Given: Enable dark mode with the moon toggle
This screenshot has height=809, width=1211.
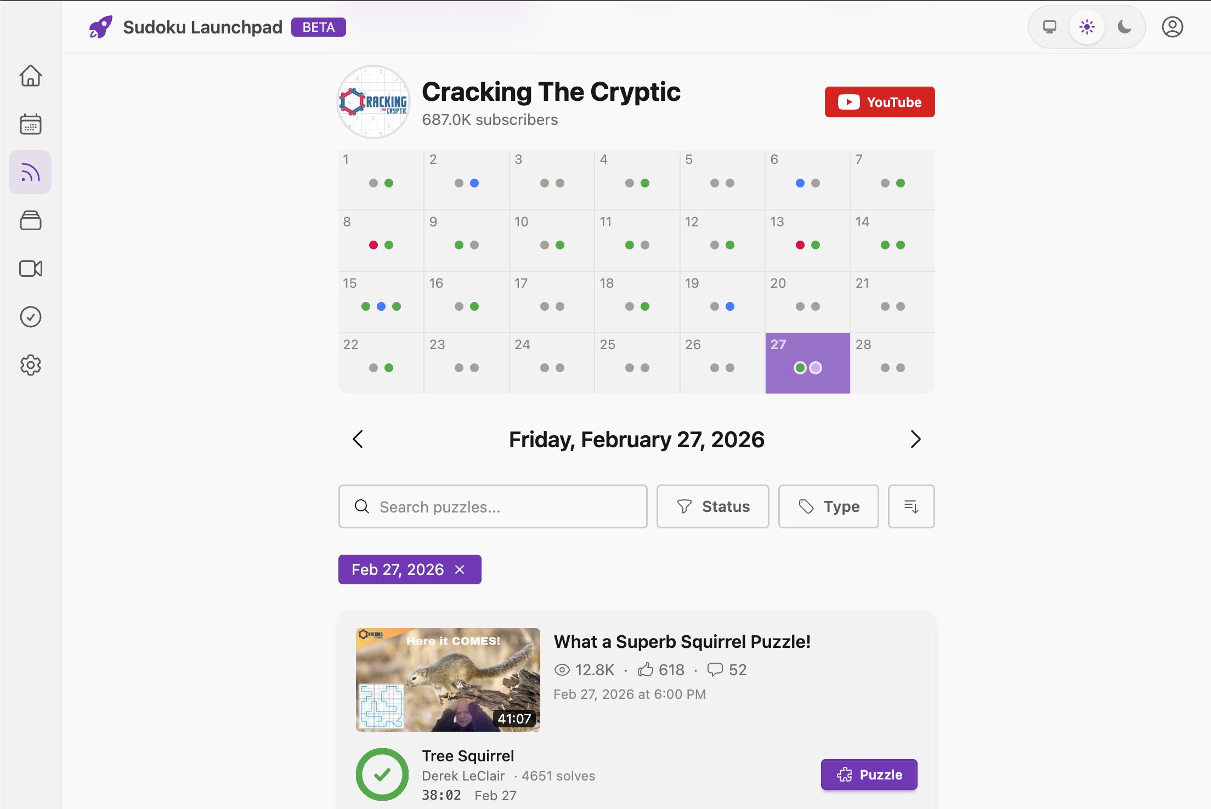Looking at the screenshot, I should tap(1124, 26).
